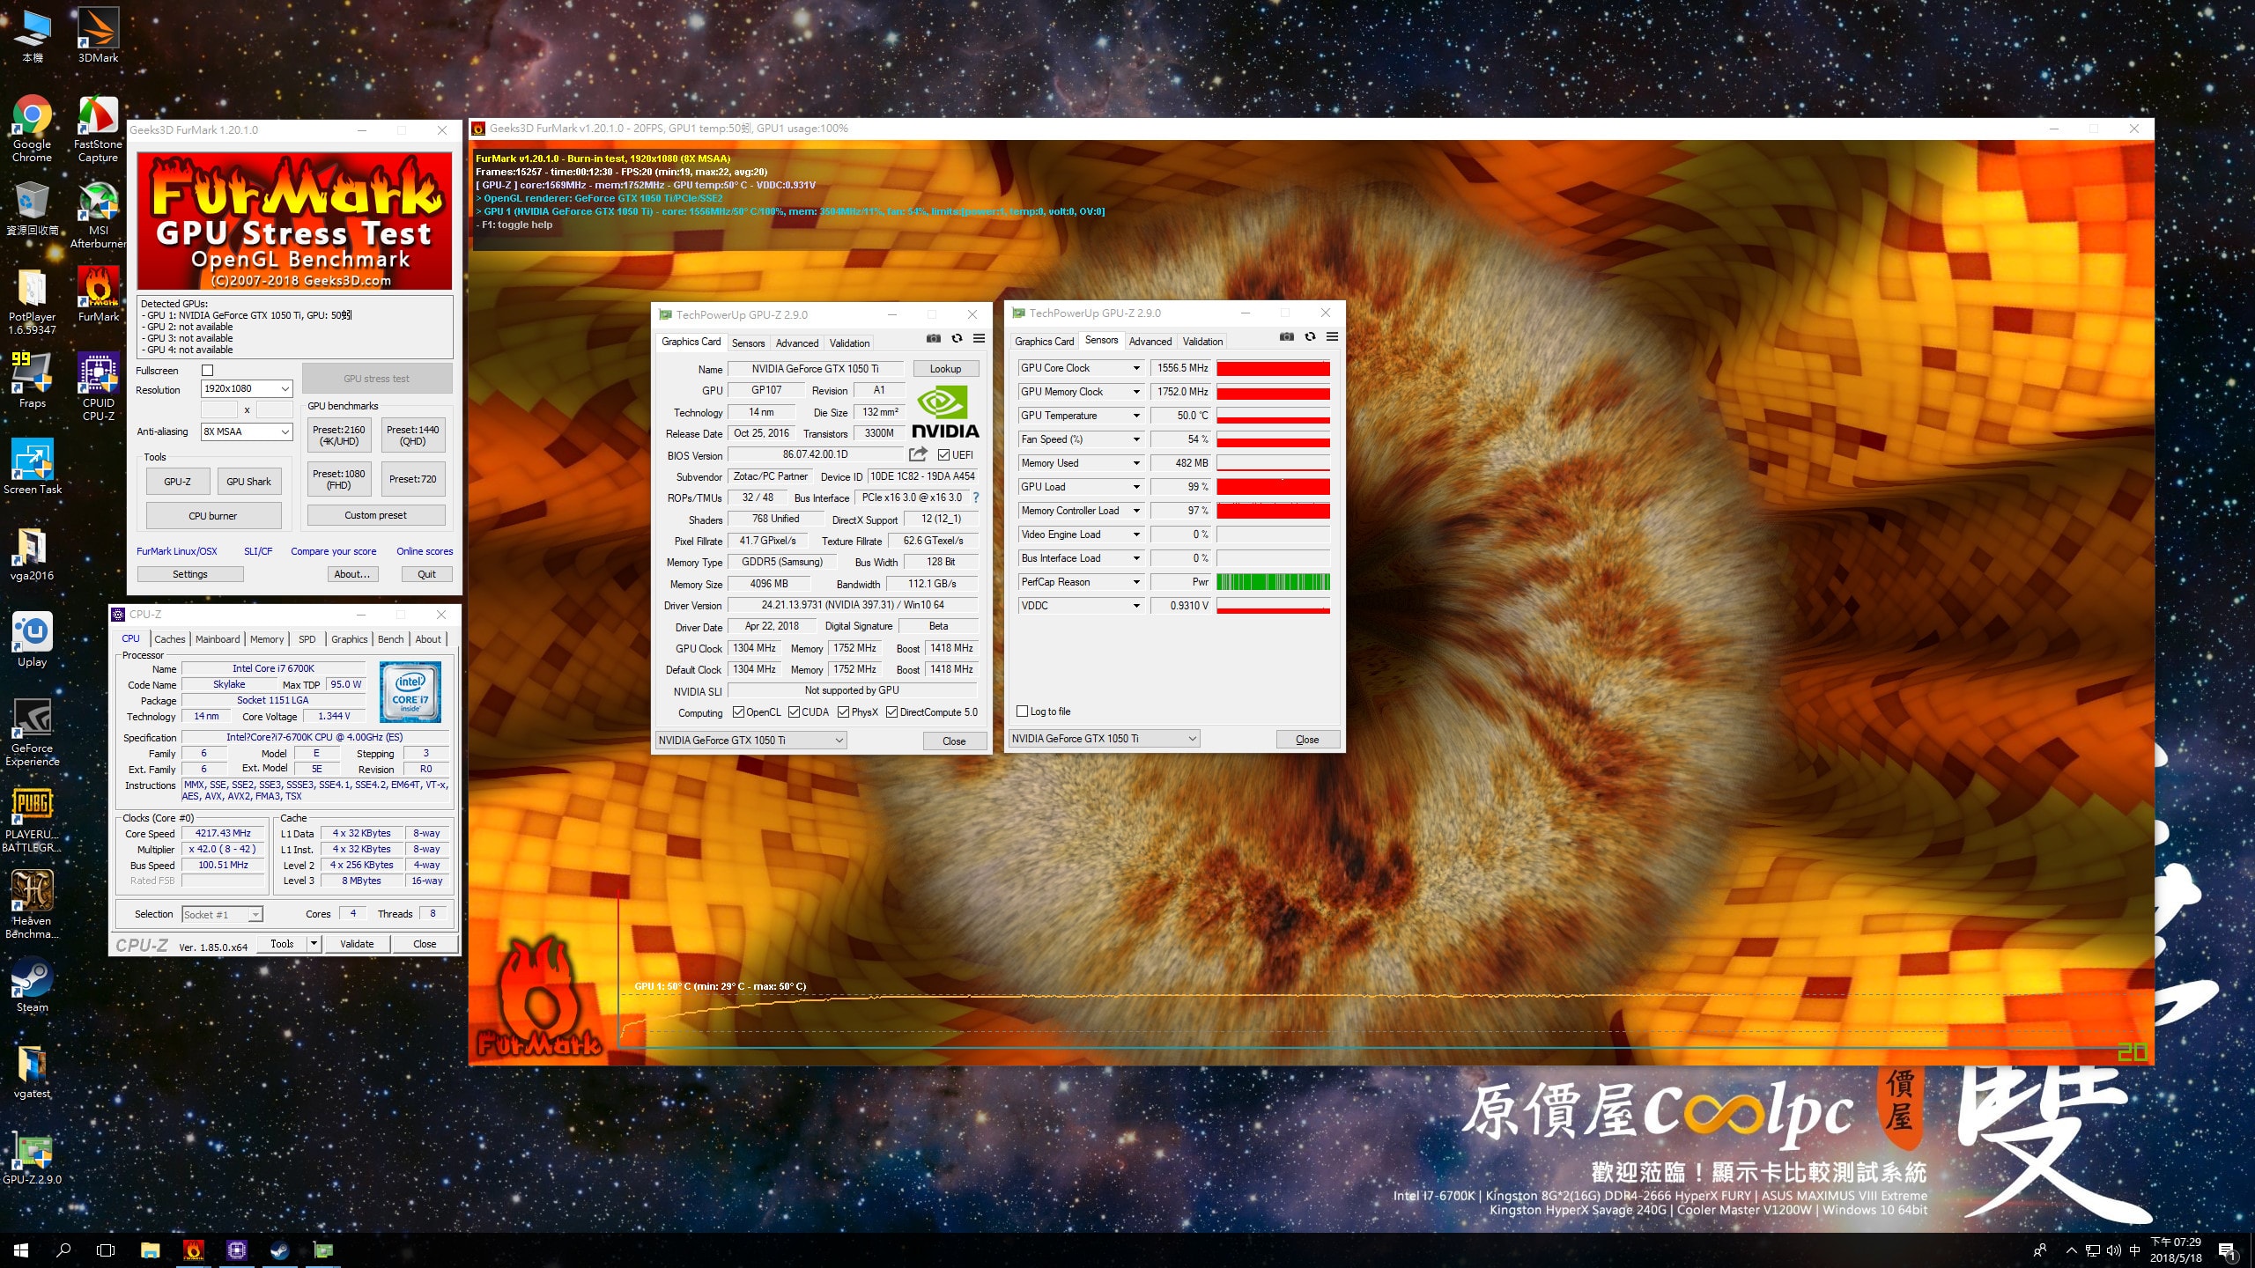
Task: Open GeForce Experience desktop icon
Action: click(x=32, y=733)
